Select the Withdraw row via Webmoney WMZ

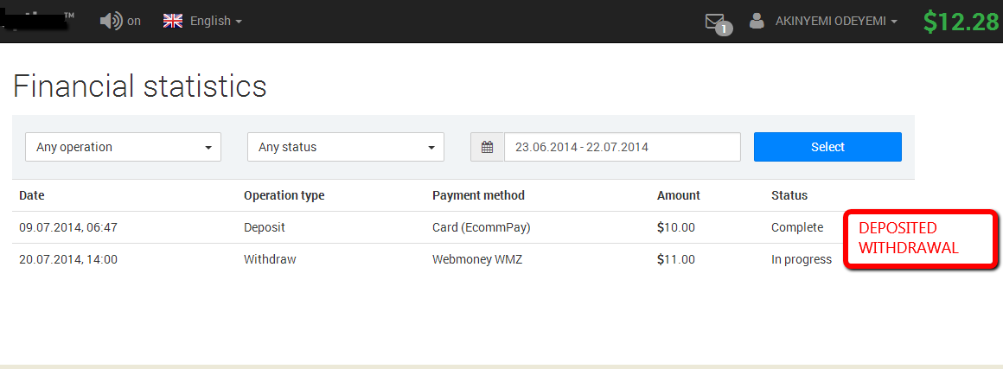[463, 259]
